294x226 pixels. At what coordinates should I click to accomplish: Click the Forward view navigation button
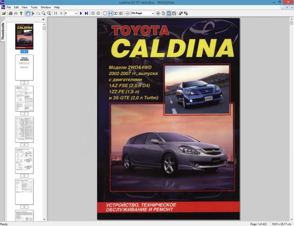click(98, 13)
